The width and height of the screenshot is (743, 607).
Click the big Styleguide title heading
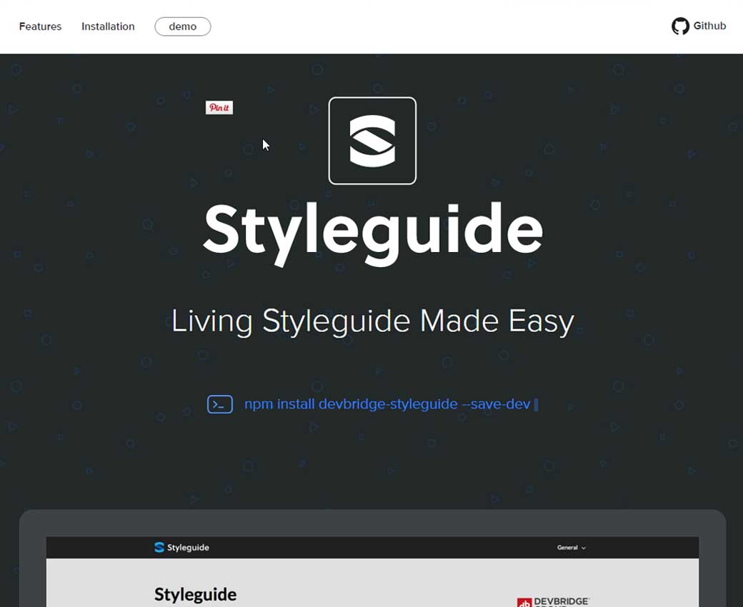click(372, 230)
